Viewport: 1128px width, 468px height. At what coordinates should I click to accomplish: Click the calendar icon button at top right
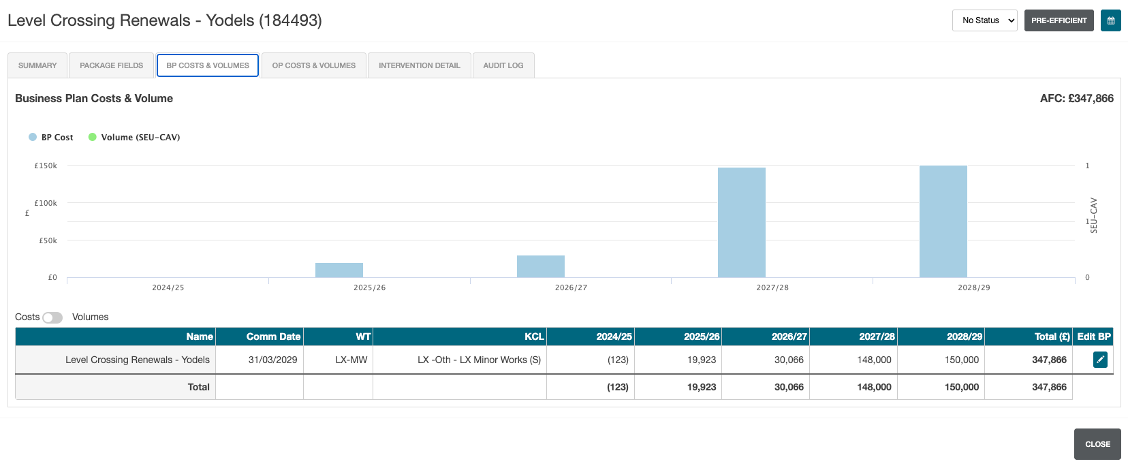click(x=1110, y=20)
